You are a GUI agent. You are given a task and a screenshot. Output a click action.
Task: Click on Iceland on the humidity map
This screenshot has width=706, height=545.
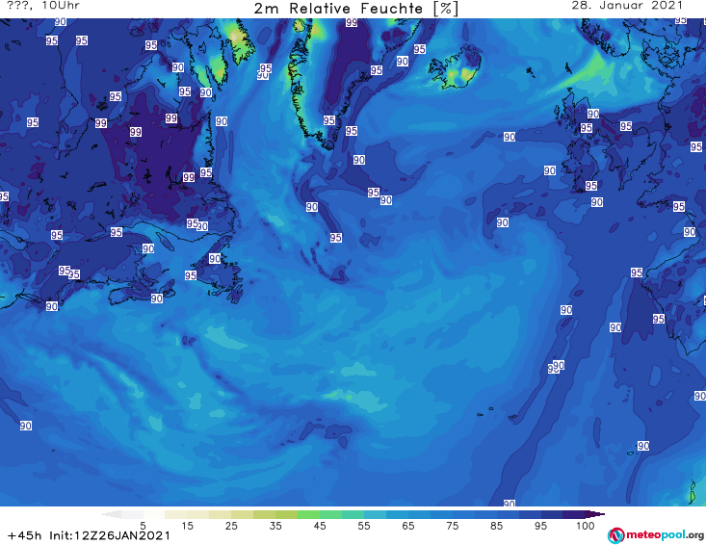click(456, 67)
